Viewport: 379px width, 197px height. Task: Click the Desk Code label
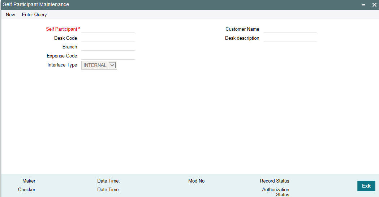coord(65,38)
